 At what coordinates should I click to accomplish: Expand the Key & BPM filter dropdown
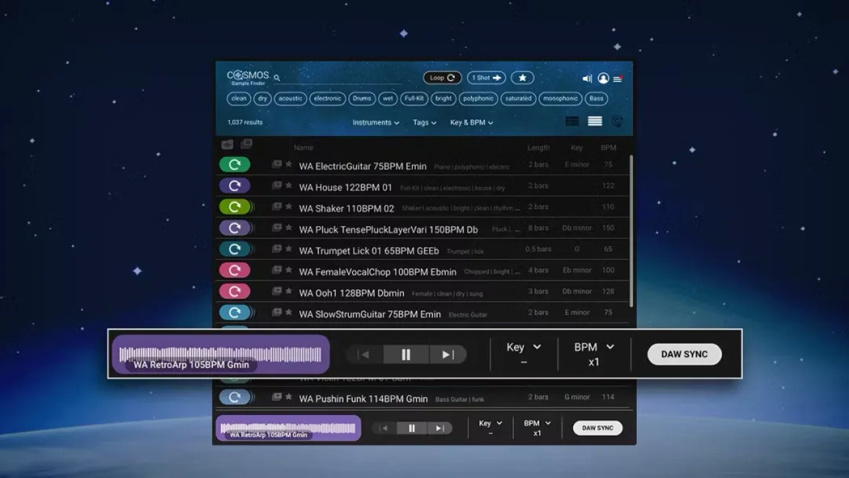tap(472, 123)
